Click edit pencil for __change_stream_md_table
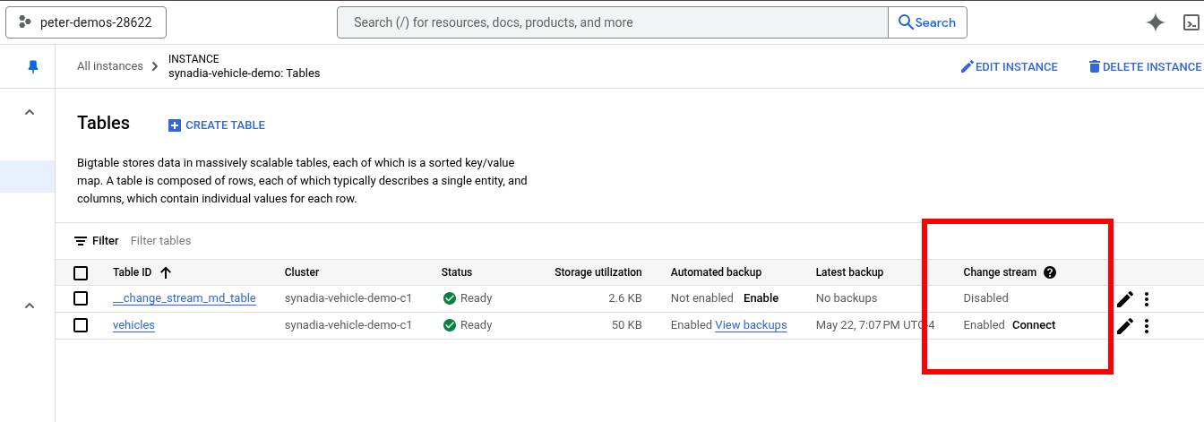 coord(1125,299)
